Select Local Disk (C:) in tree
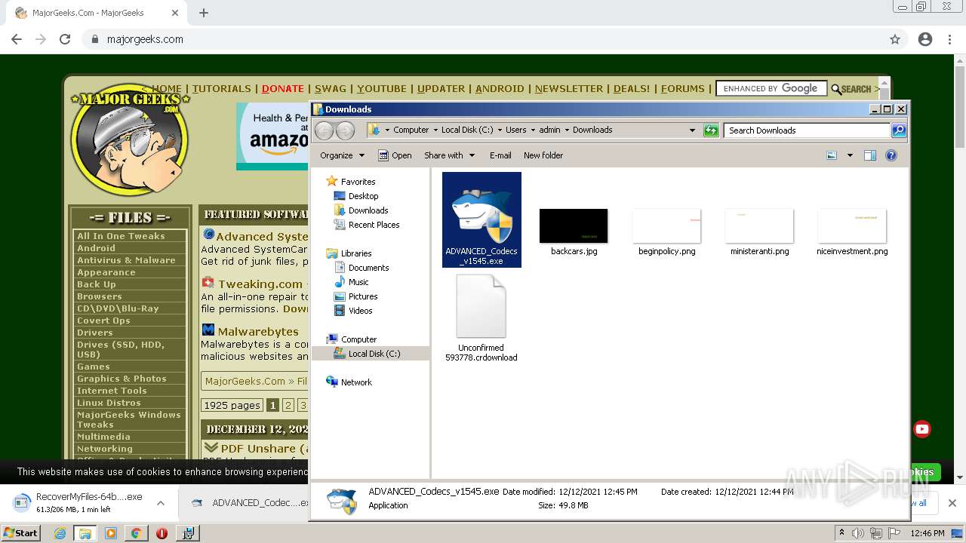 (374, 354)
